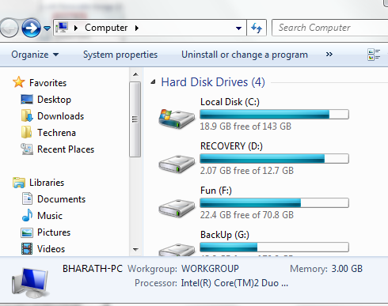Click 22.4 GB free of 70.8 GB text

pos(246,215)
